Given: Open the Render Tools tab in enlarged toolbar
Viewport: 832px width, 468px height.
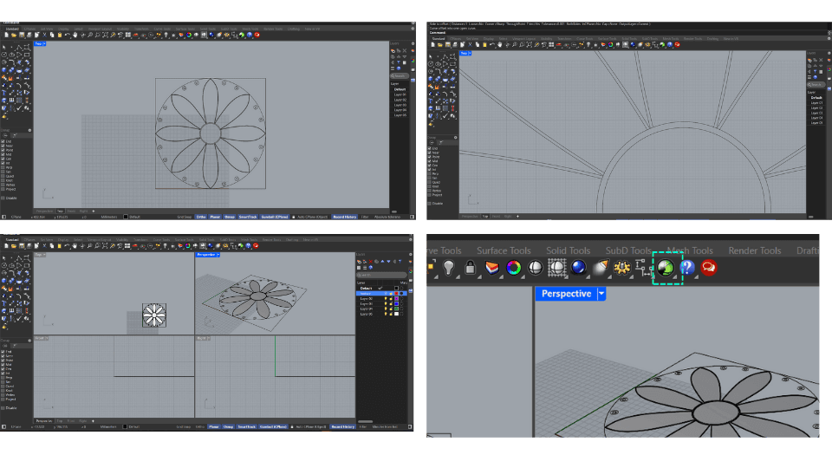Looking at the screenshot, I should [754, 250].
